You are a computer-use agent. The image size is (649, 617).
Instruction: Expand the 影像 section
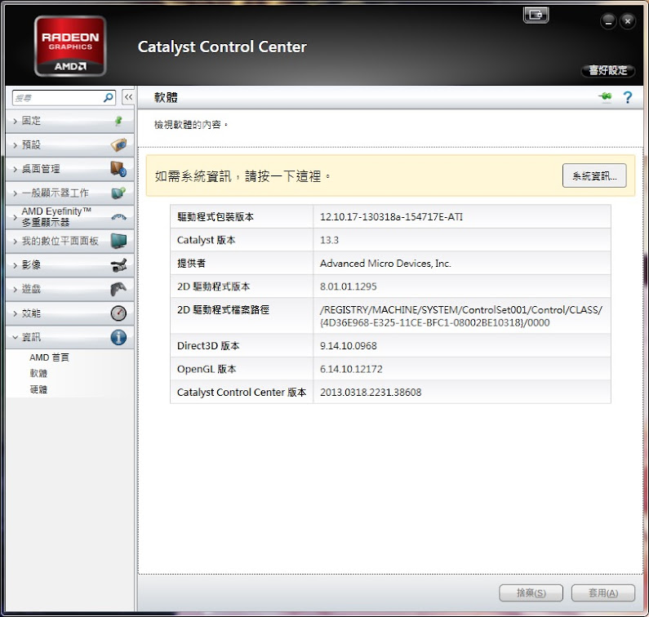pos(69,265)
